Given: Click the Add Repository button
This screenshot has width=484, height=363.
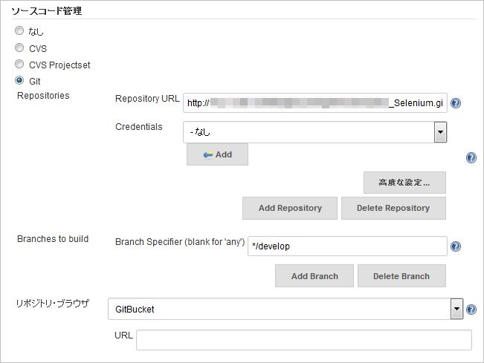Looking at the screenshot, I should [x=290, y=208].
